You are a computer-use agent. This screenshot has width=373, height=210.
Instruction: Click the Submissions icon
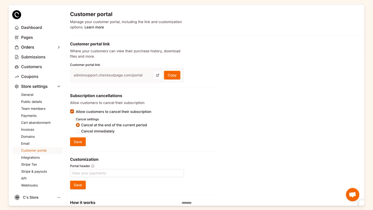point(16,57)
